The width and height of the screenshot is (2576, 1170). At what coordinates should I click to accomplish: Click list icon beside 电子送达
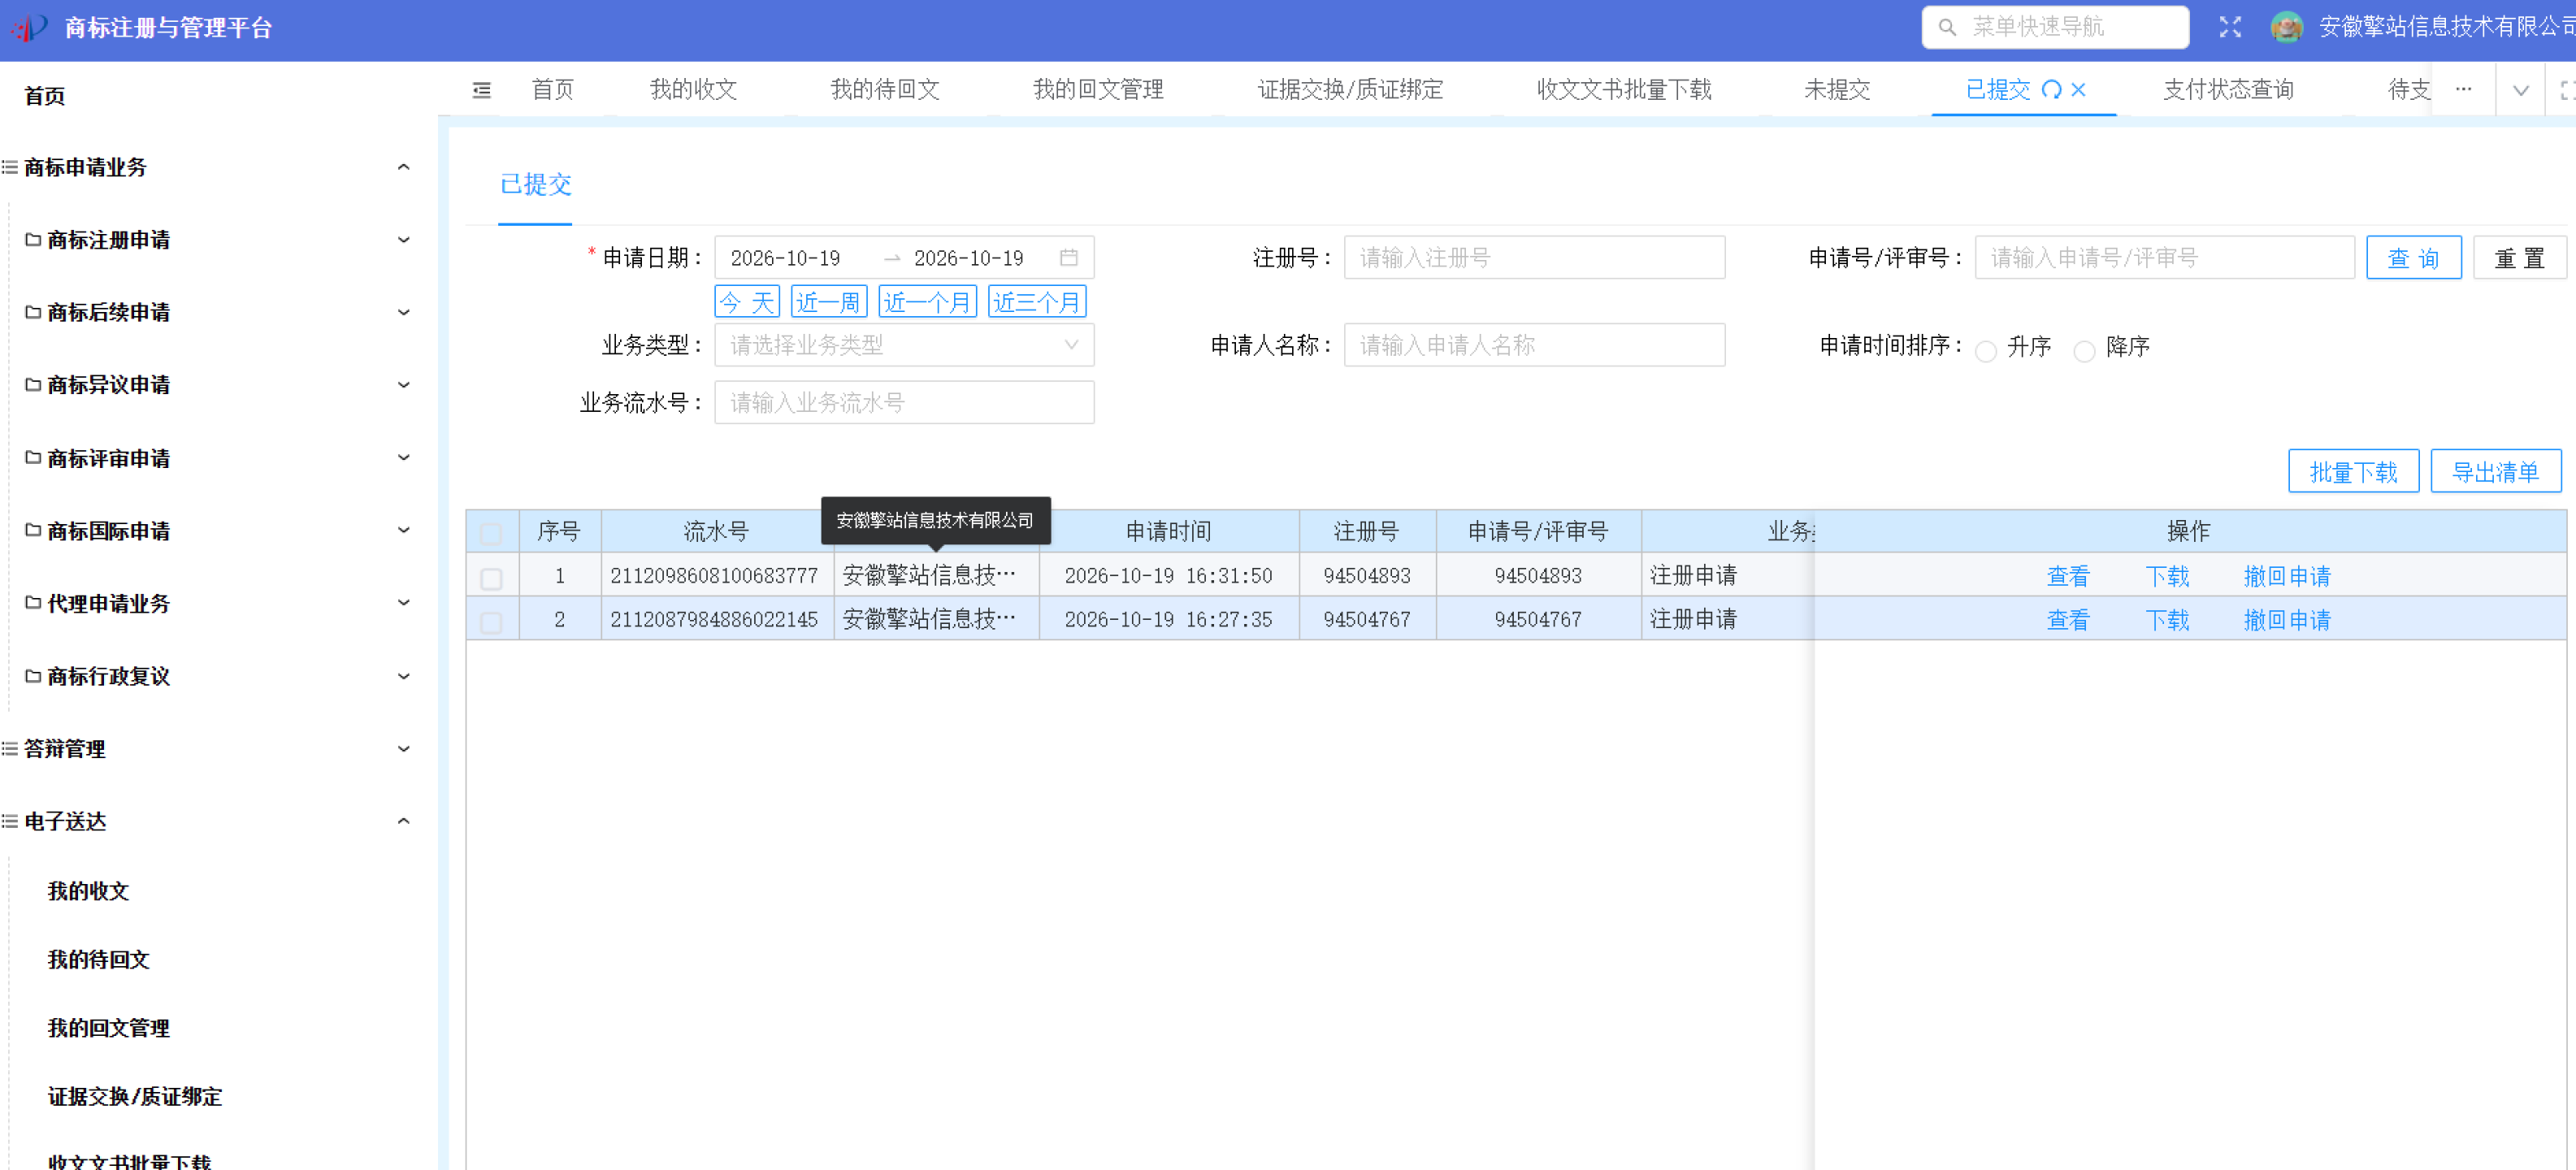(x=10, y=821)
